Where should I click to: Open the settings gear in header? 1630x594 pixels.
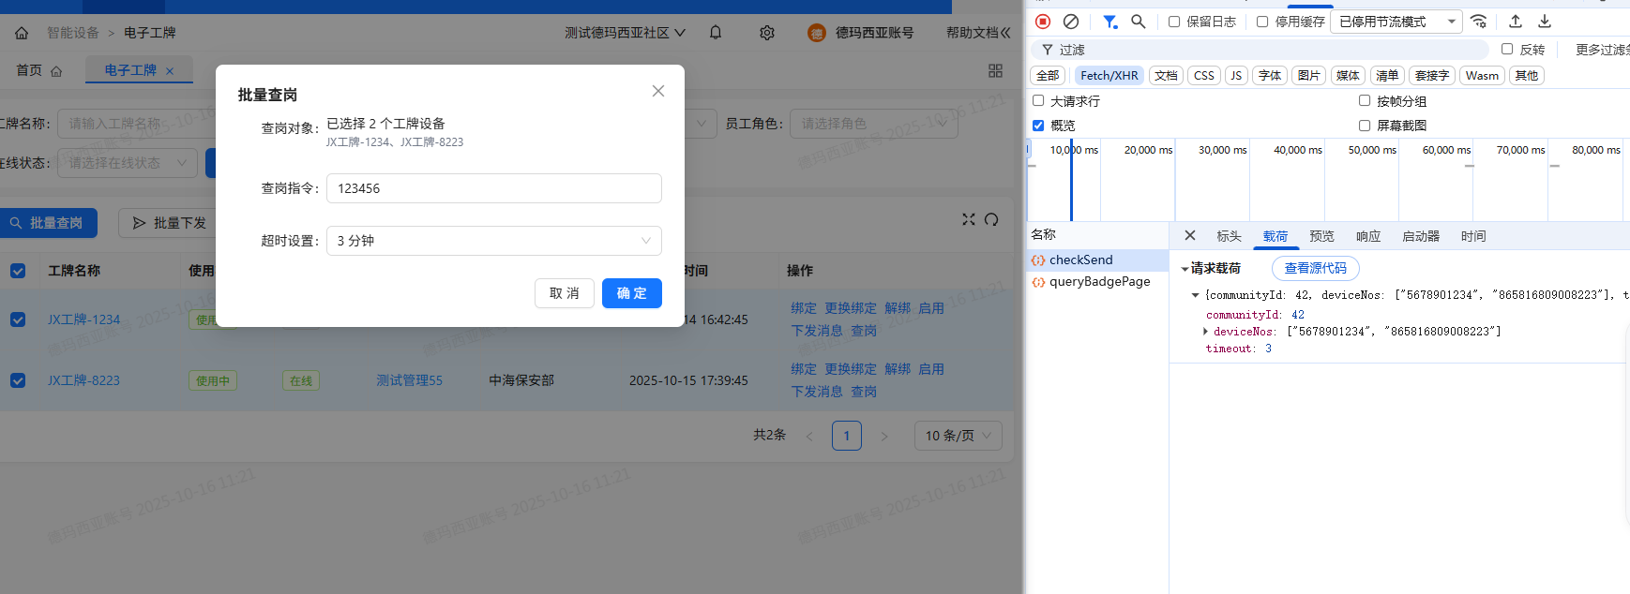point(767,33)
